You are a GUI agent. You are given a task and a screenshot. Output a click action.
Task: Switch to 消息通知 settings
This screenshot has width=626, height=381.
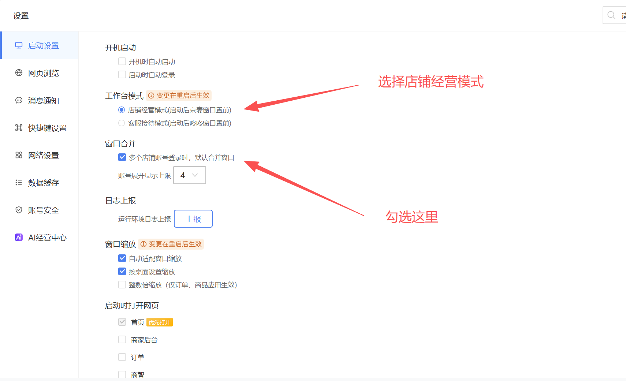coord(39,100)
